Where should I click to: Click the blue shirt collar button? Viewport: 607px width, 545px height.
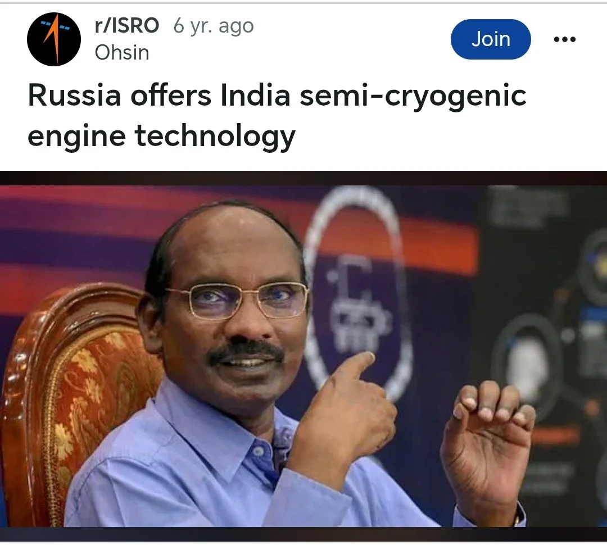tap(258, 451)
